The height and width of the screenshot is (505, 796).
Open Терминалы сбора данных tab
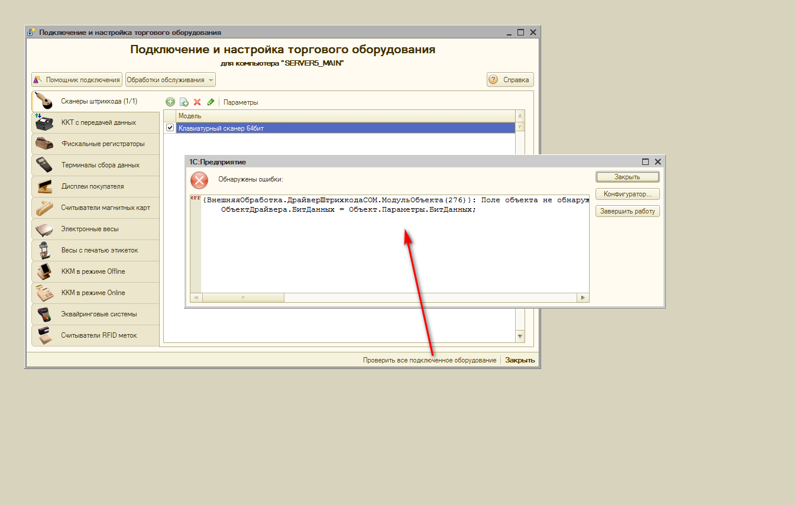(x=95, y=165)
